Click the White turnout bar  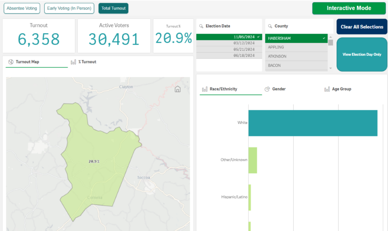pos(313,123)
